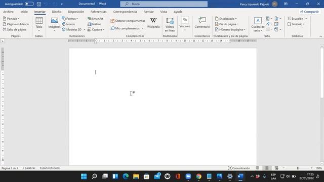The image size is (324, 182).
Task: Expand the Mis complementos dropdown arrow
Action: click(143, 28)
